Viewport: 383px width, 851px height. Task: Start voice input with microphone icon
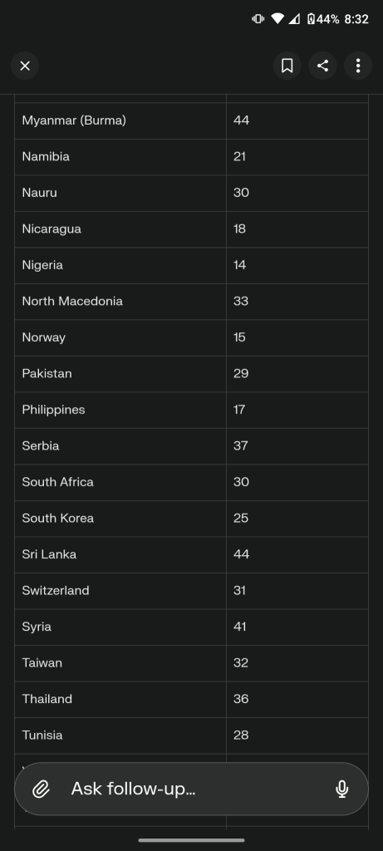click(x=341, y=789)
